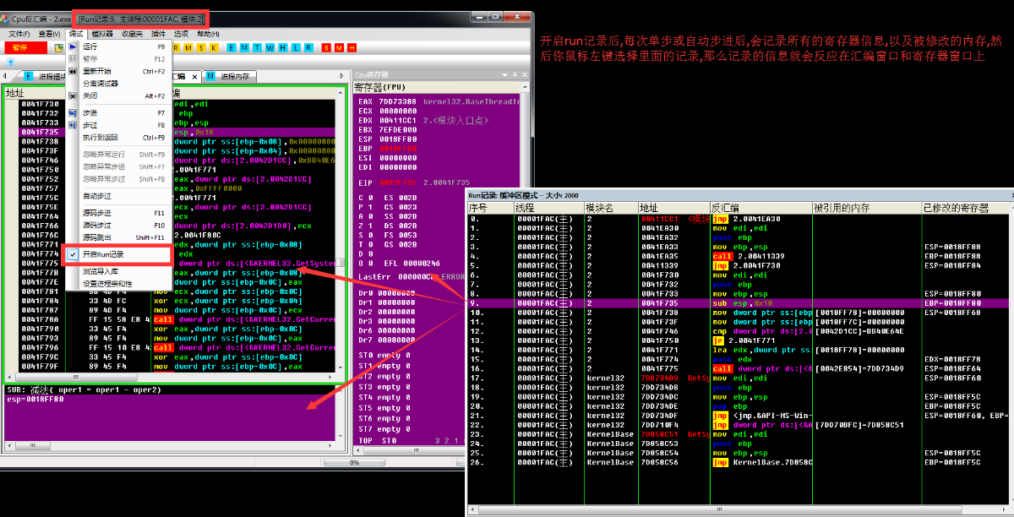
Task: Choose 关闭 from the debug menu
Action: (119, 95)
